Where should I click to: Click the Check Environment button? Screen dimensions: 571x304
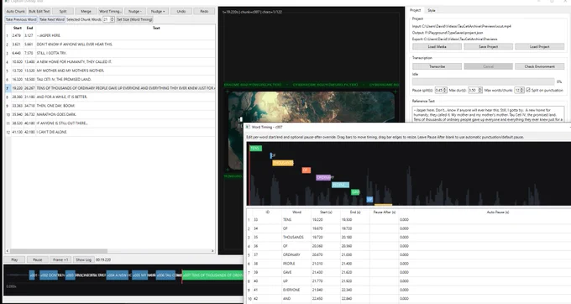pyautogui.click(x=539, y=66)
